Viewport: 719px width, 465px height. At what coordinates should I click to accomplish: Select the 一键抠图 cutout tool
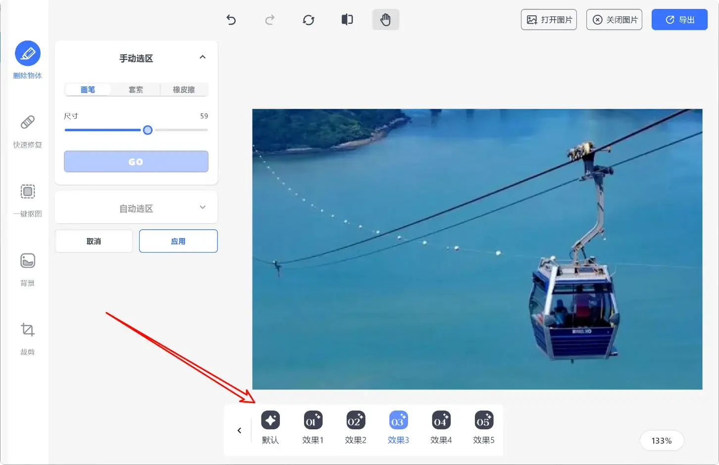click(28, 192)
